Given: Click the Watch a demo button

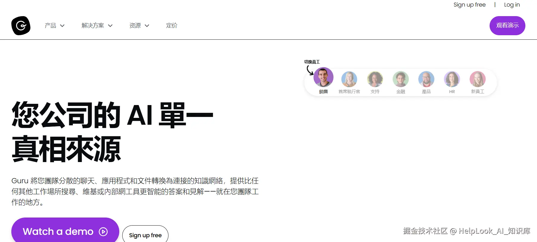Looking at the screenshot, I should point(65,230).
